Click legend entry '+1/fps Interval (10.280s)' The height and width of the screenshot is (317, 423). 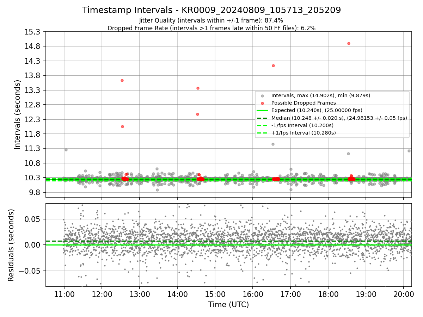click(x=304, y=133)
